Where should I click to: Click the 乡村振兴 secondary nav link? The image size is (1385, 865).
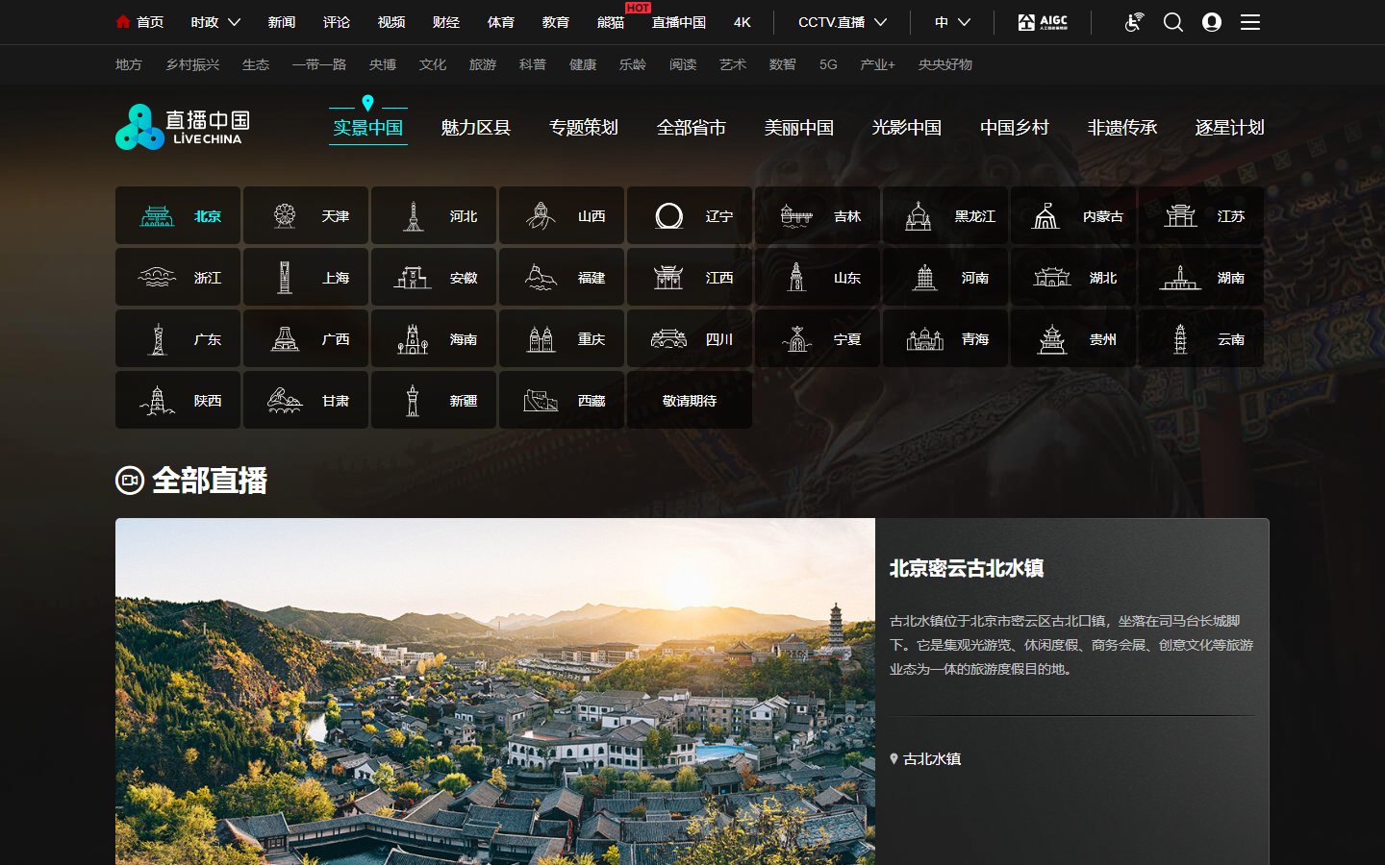click(192, 64)
